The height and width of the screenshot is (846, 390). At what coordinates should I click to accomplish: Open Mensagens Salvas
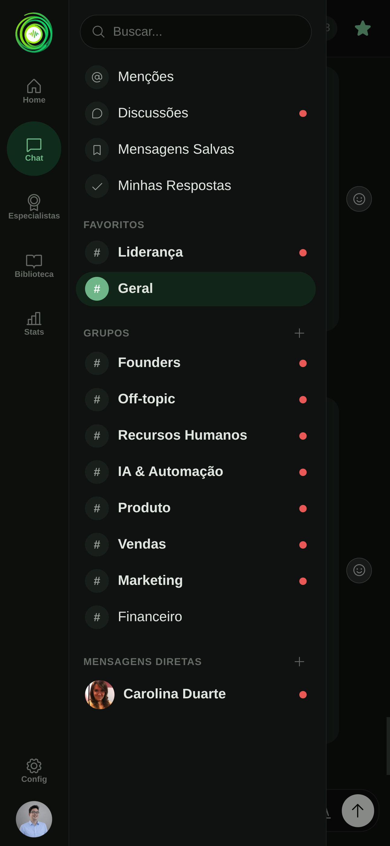[176, 149]
